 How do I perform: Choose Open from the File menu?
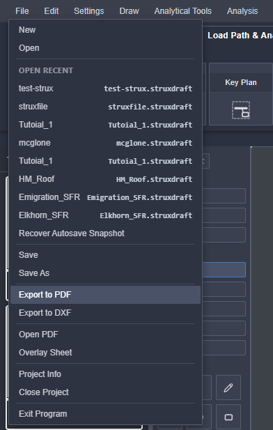point(106,48)
